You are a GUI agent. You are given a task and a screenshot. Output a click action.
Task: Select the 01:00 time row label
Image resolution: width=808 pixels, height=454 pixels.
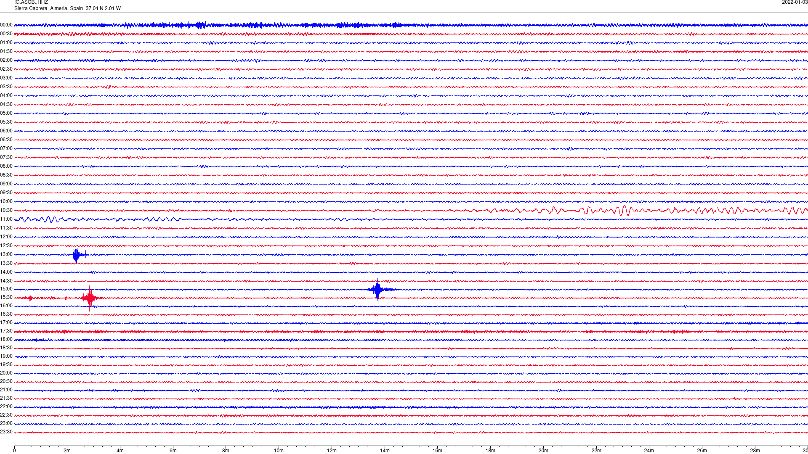pyautogui.click(x=6, y=43)
